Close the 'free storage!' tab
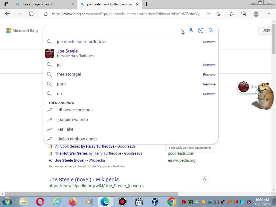 [73, 4]
